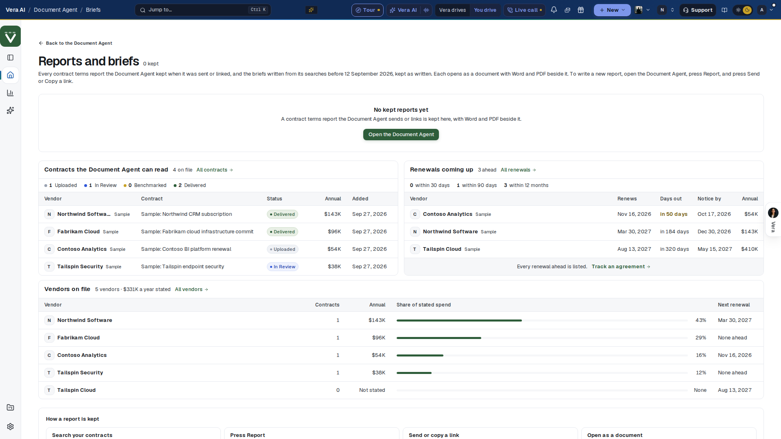Click the Jump to search field
This screenshot has width=781, height=439.
tap(203, 10)
